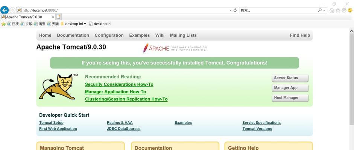
Task: Click the browser Back arrow button
Action: [5, 10]
